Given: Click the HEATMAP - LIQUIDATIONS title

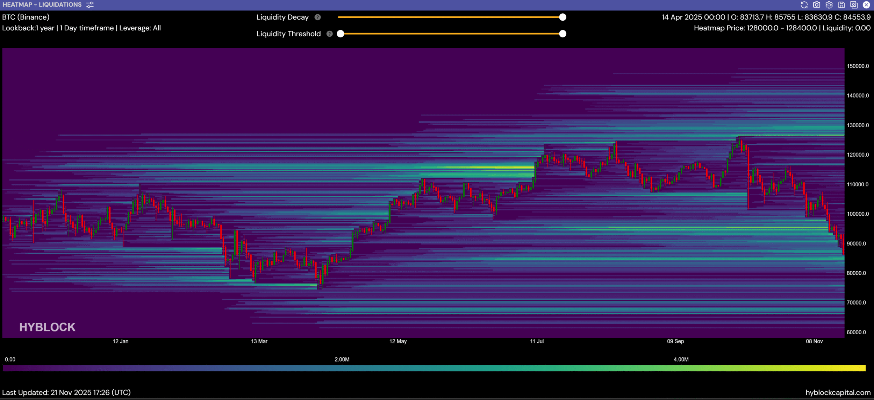Looking at the screenshot, I should tap(42, 5).
